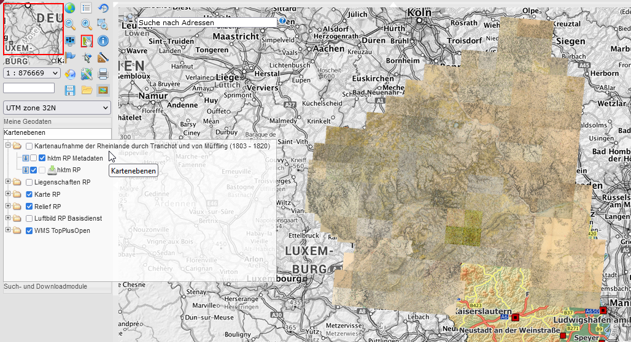
Task: Toggle the Karte RP layer checkbox
Action: [x=29, y=194]
